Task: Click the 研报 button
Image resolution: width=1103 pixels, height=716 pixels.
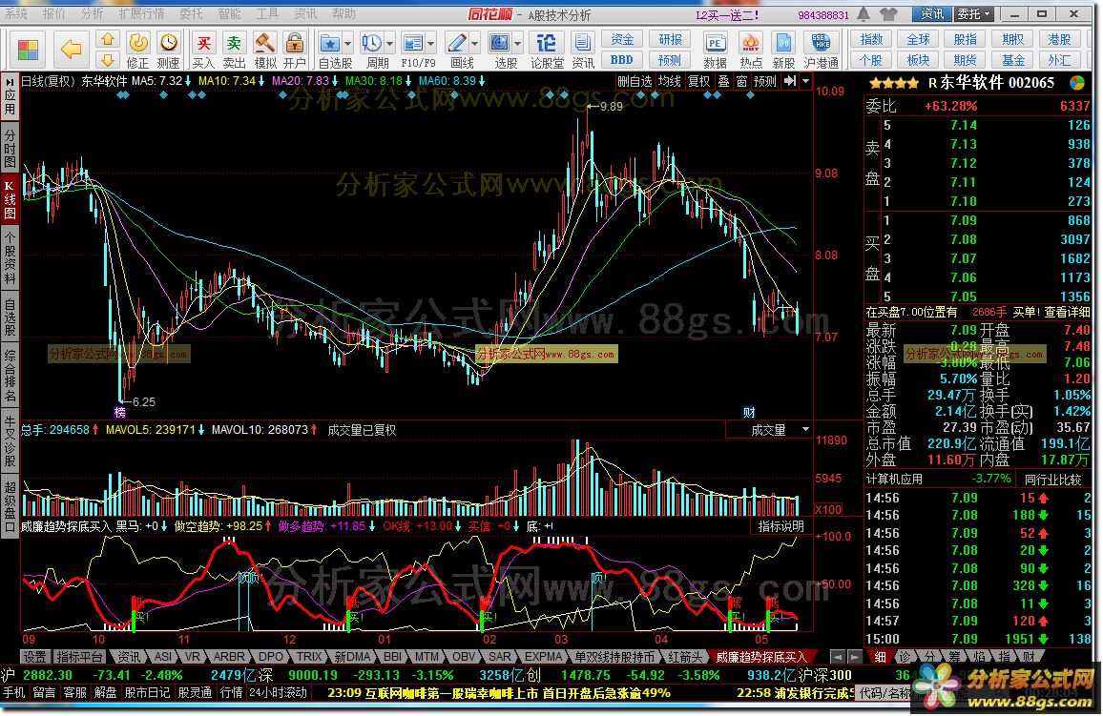Action: click(x=670, y=40)
